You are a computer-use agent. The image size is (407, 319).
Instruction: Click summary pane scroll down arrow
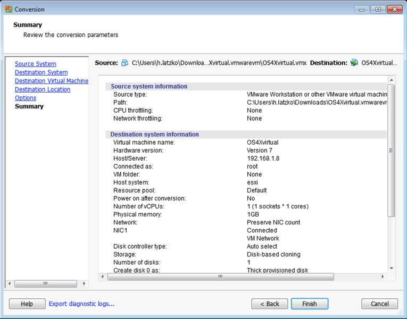click(x=392, y=268)
